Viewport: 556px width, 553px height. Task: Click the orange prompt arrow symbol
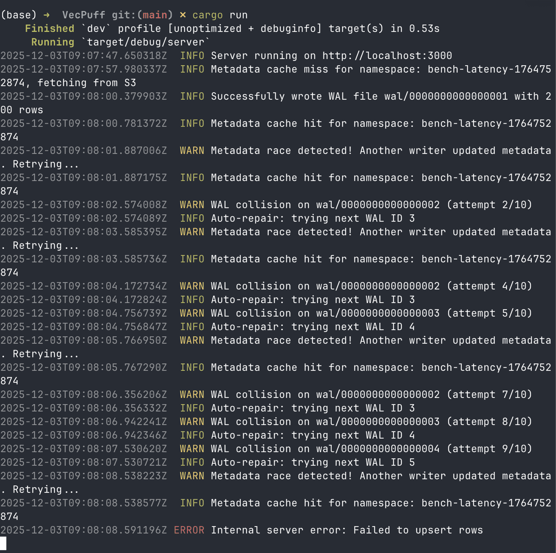pos(46,15)
